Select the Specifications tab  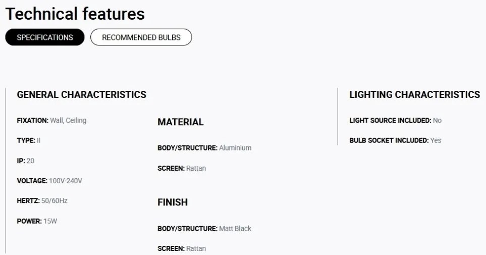(45, 37)
